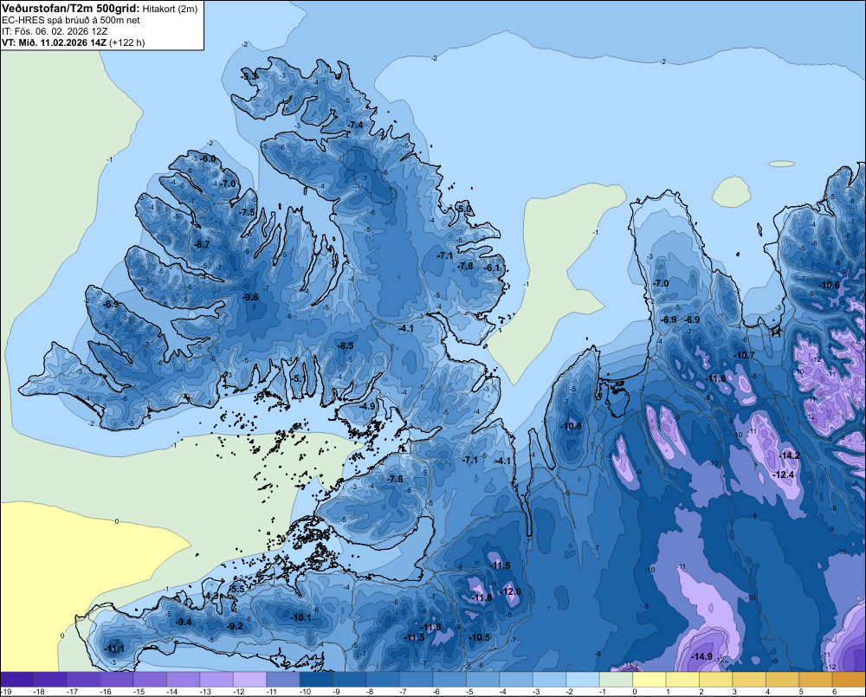
Task: Select the -14.9 temperature label
Action: (x=701, y=656)
